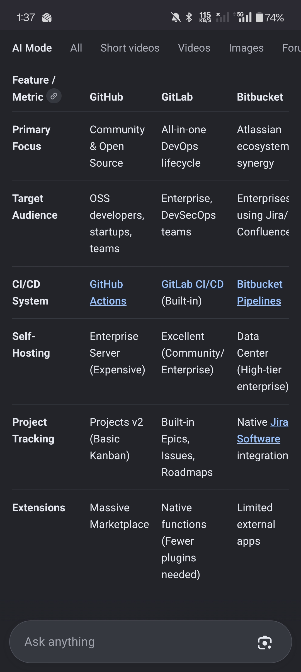
Task: Open the Jira Software link
Action: (263, 430)
